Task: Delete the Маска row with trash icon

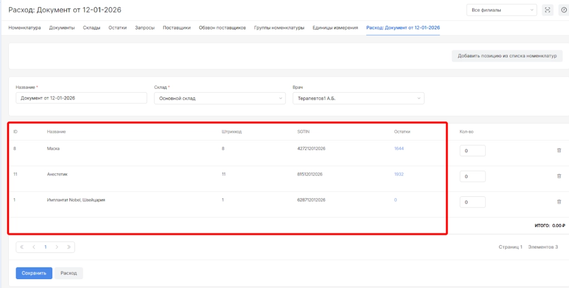Action: point(559,151)
